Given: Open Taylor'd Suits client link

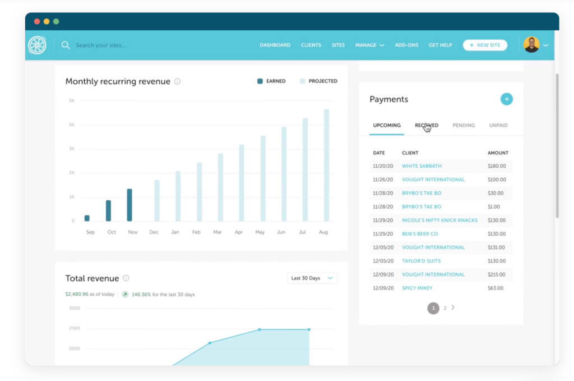Looking at the screenshot, I should 422,261.
